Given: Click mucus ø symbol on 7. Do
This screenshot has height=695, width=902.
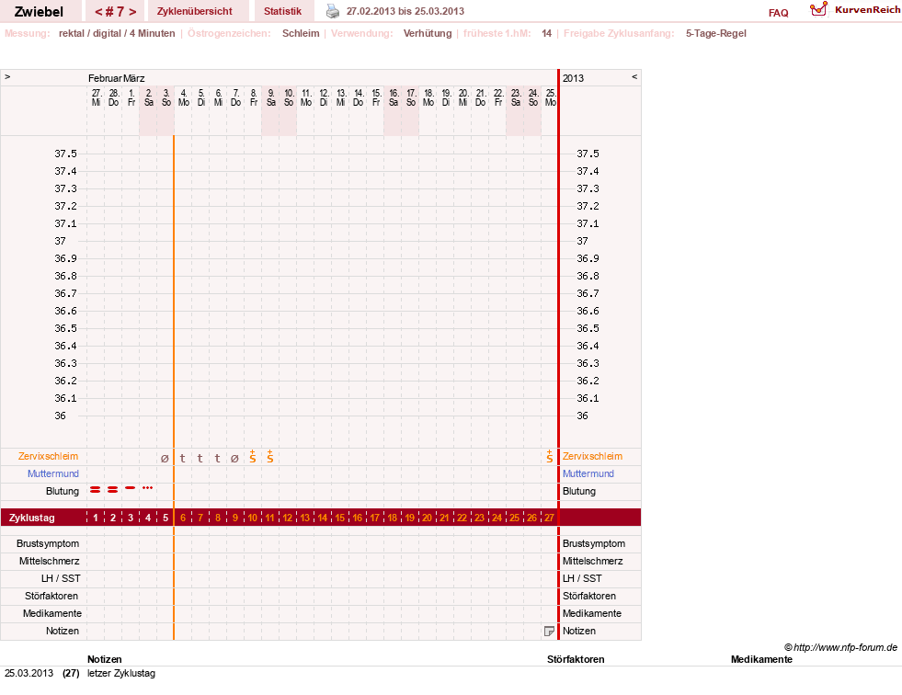Looking at the screenshot, I should [x=234, y=459].
